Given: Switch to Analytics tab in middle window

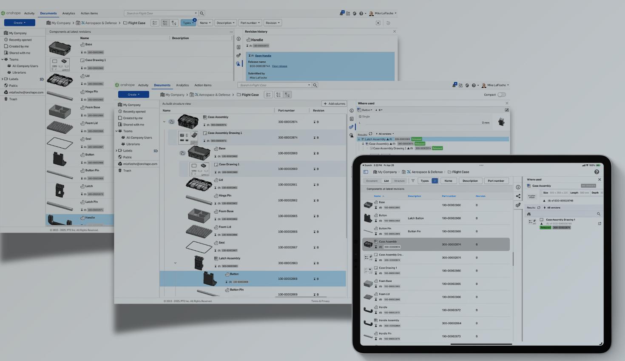Looking at the screenshot, I should pyautogui.click(x=182, y=85).
